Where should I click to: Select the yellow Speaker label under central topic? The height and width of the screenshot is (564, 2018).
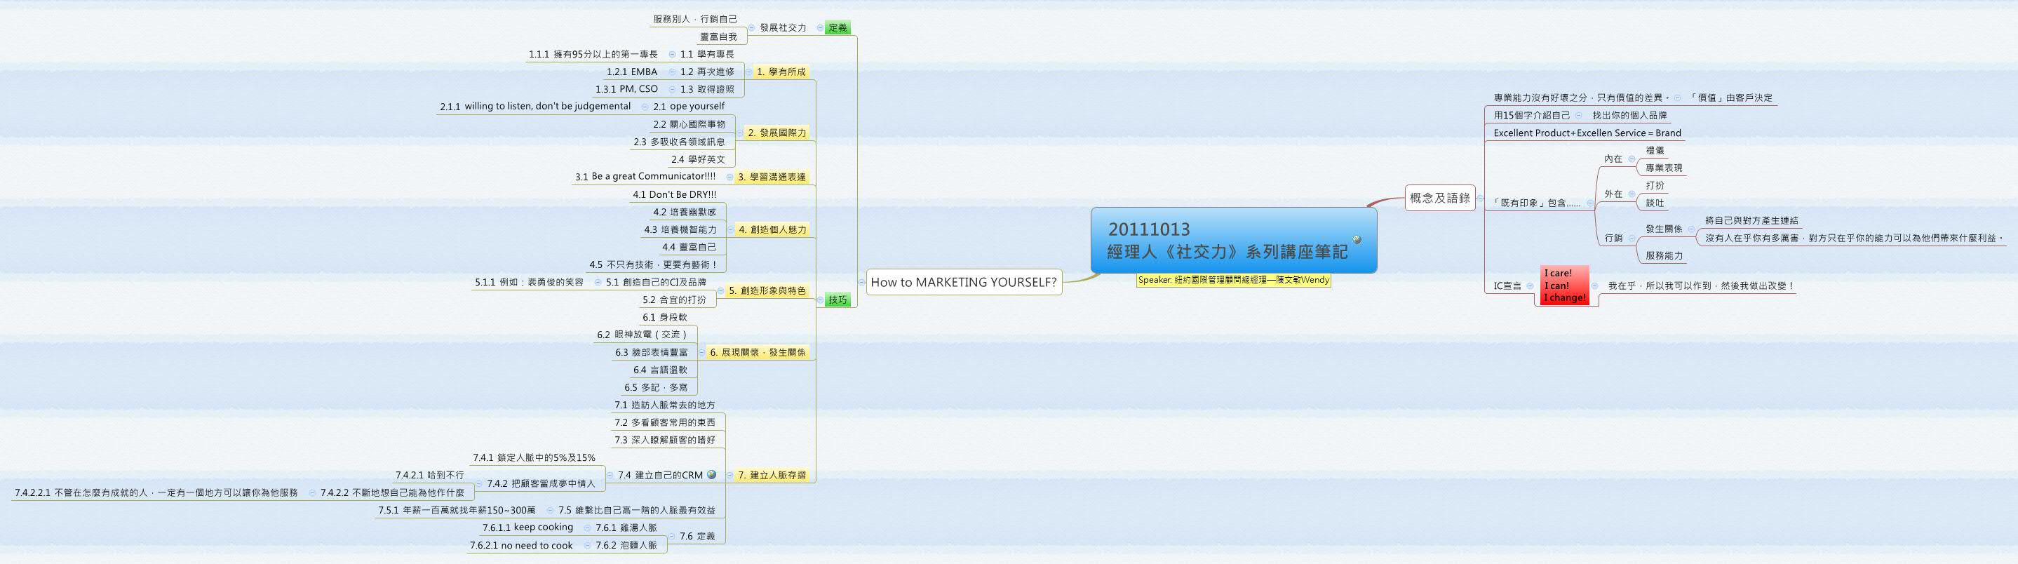1234,280
